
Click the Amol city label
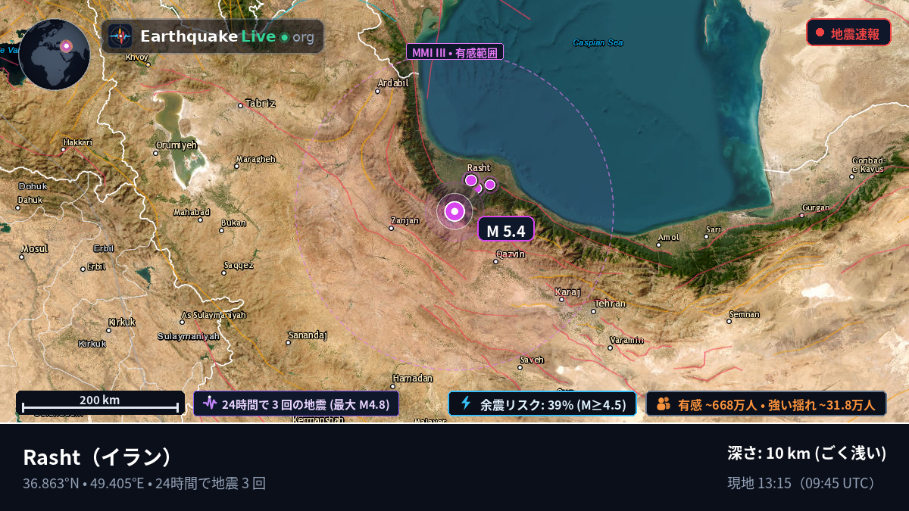(669, 237)
